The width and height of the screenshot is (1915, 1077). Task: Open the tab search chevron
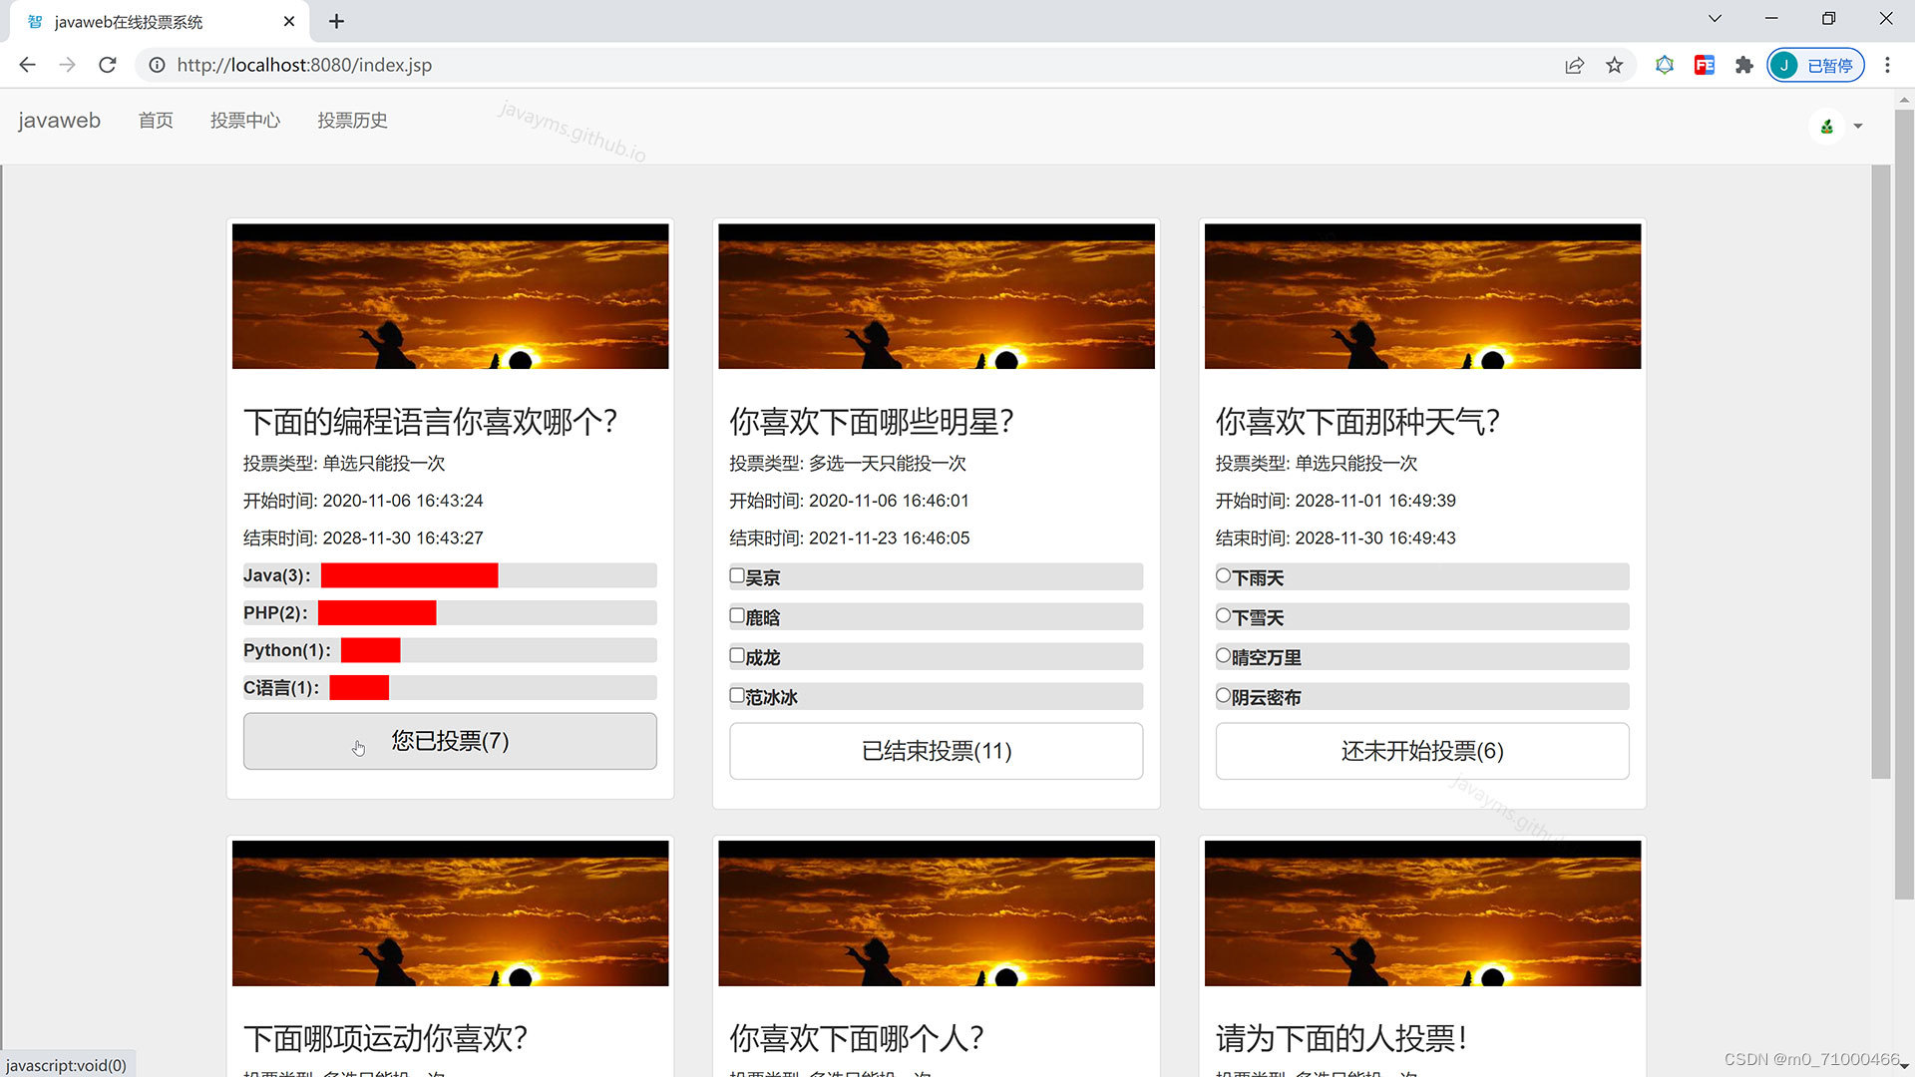(x=1715, y=19)
